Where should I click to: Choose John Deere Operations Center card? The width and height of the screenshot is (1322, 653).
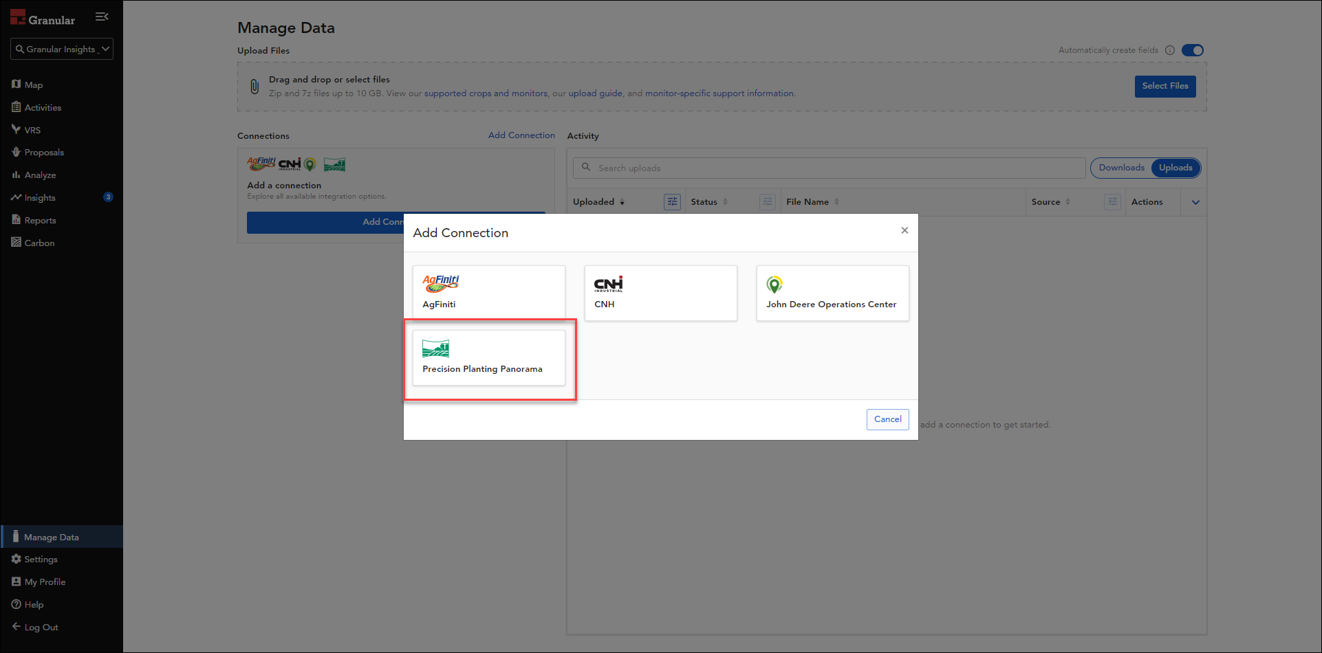833,294
